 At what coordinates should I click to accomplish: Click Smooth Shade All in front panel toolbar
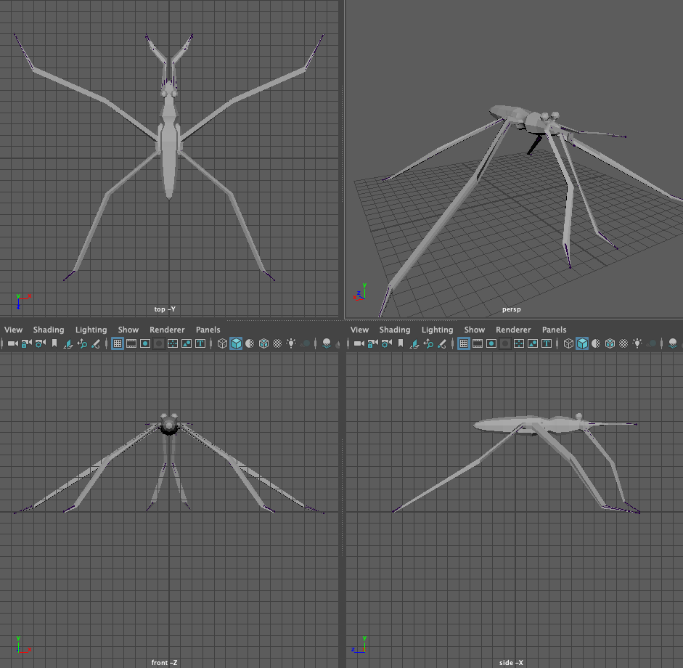pyautogui.click(x=236, y=344)
